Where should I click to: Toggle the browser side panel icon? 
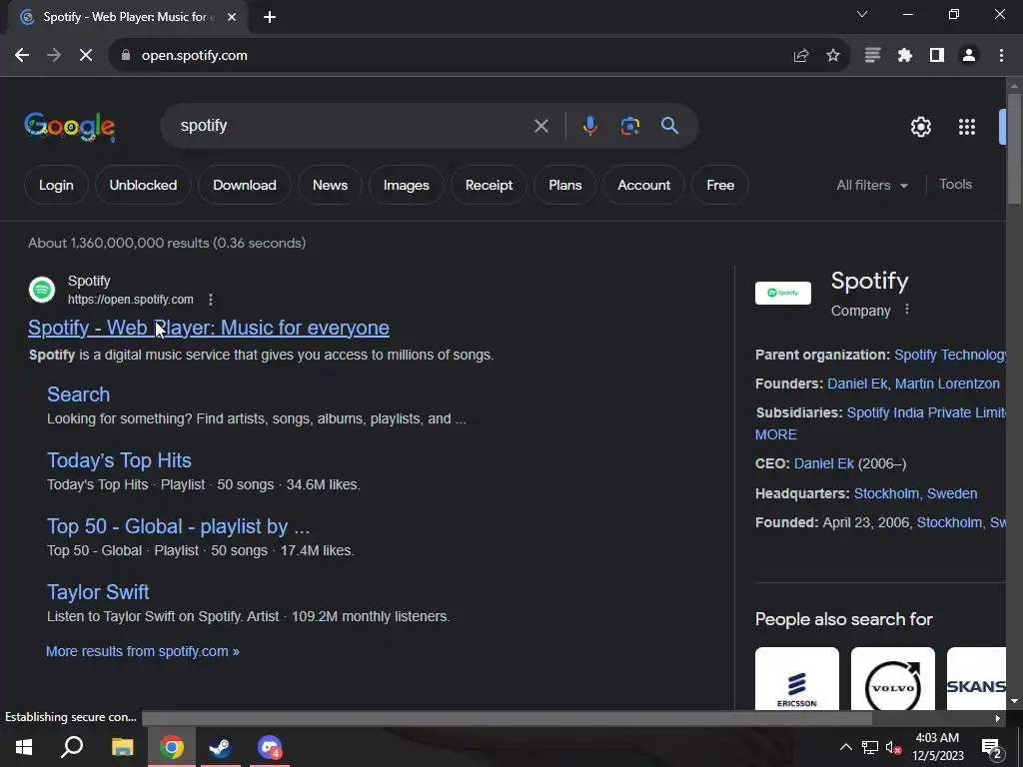(937, 56)
